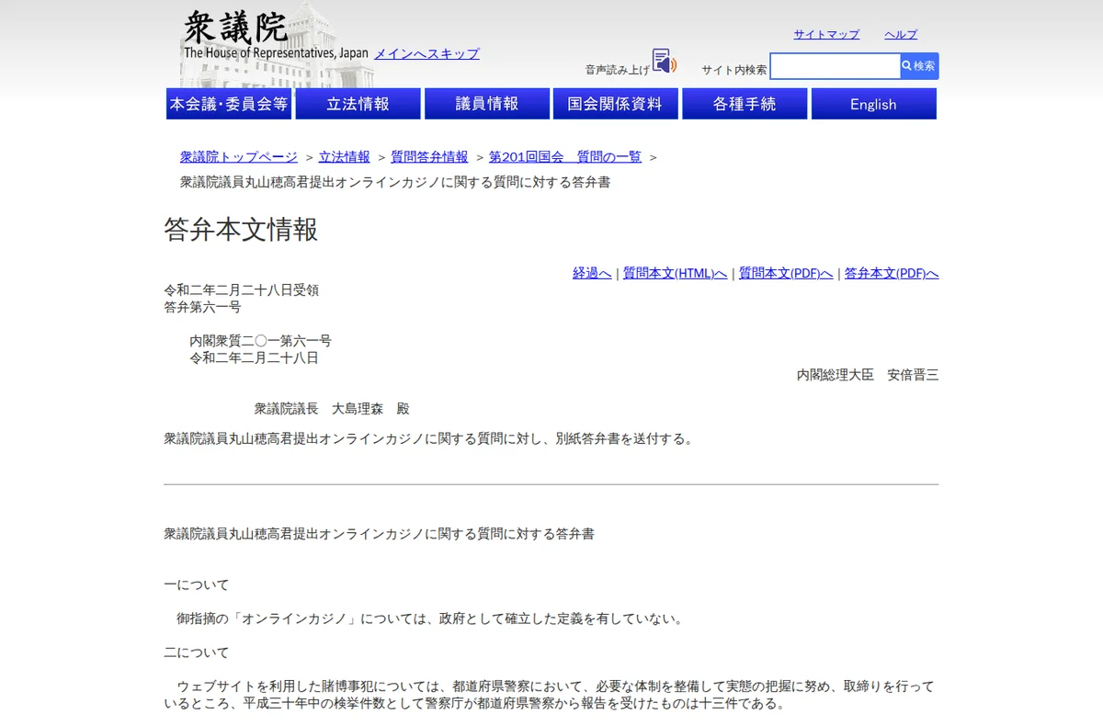Follow the メインへスキップ link
Screen dimensions: 1103x726
tap(426, 53)
